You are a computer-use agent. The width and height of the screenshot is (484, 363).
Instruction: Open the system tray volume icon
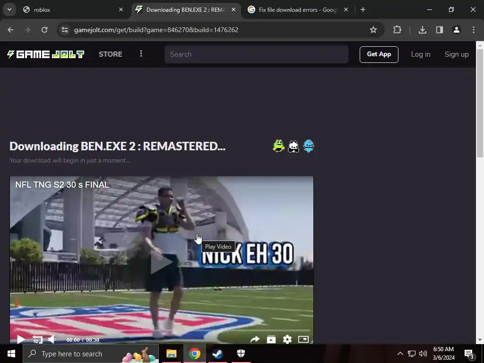[423, 354]
